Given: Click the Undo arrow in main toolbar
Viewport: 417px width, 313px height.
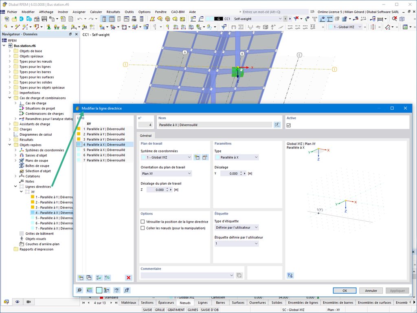Looking at the screenshot, I should click(80, 19).
